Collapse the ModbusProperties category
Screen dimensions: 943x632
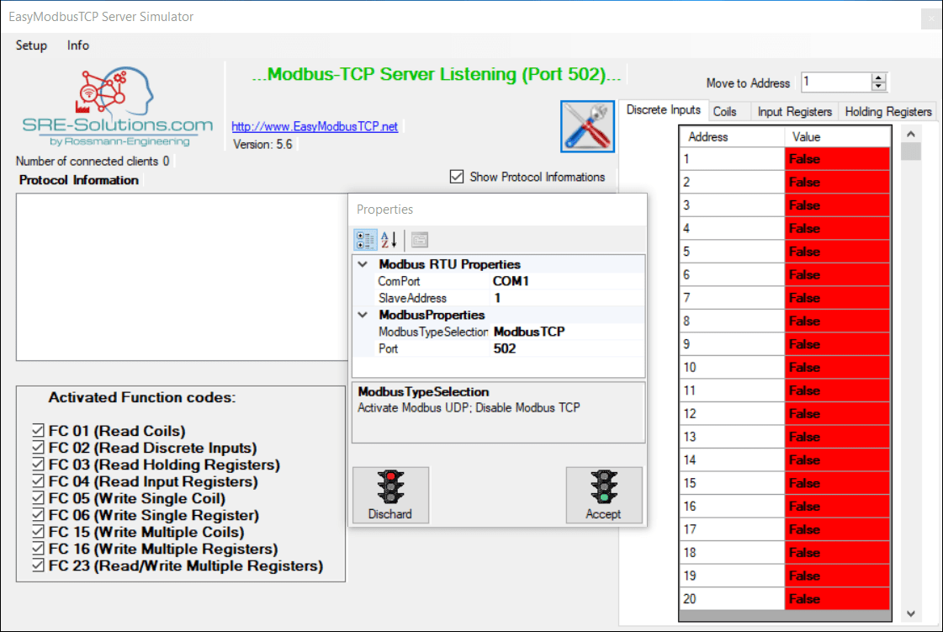(x=363, y=315)
